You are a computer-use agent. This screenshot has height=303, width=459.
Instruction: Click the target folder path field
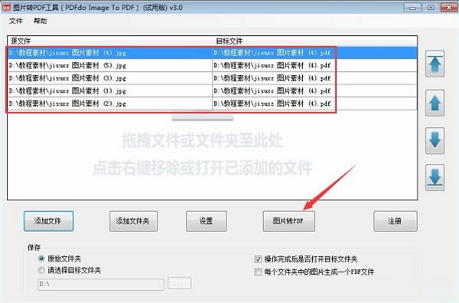(x=101, y=285)
